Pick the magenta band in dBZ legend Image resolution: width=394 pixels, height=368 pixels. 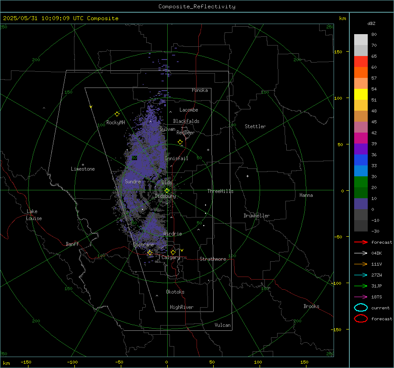pos(361,138)
